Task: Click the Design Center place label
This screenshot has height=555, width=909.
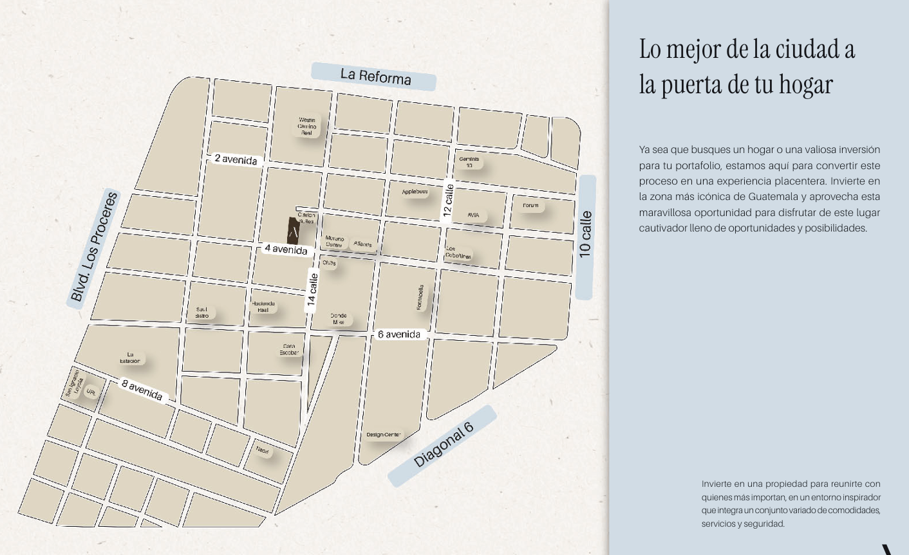Action: [x=383, y=435]
